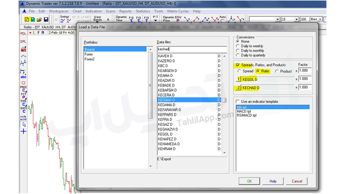Select the Forex portfolio
This screenshot has width=345, height=194.
(89, 54)
